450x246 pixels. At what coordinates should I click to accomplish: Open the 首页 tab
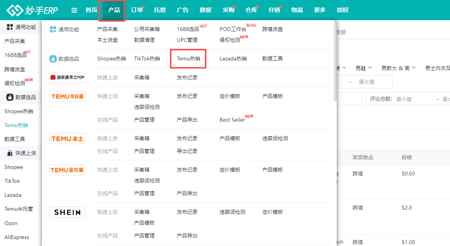[x=91, y=10]
